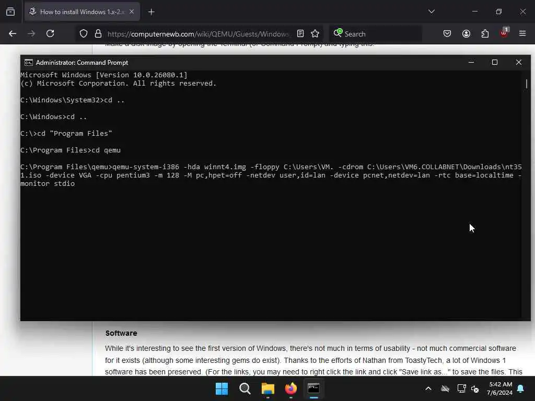Go back to previous page
This screenshot has height=401, width=535.
[13, 34]
